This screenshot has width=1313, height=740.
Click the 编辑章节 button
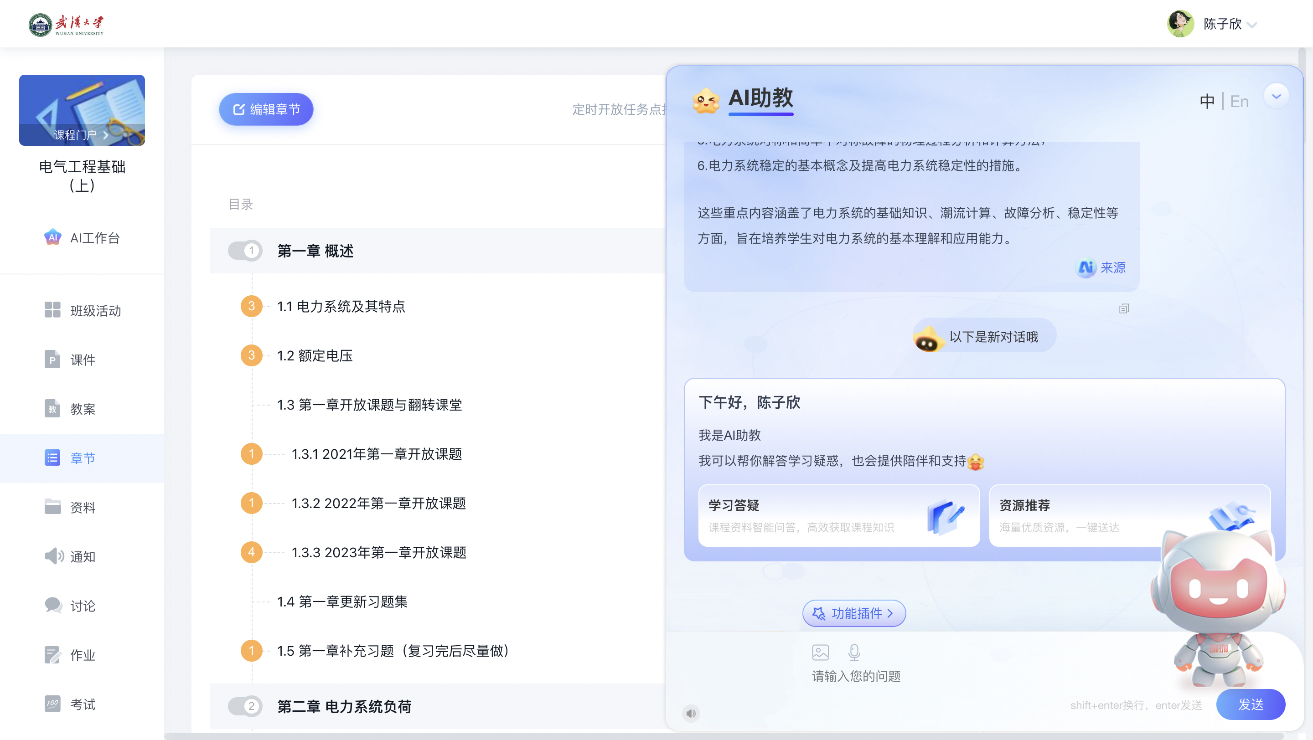tap(266, 109)
